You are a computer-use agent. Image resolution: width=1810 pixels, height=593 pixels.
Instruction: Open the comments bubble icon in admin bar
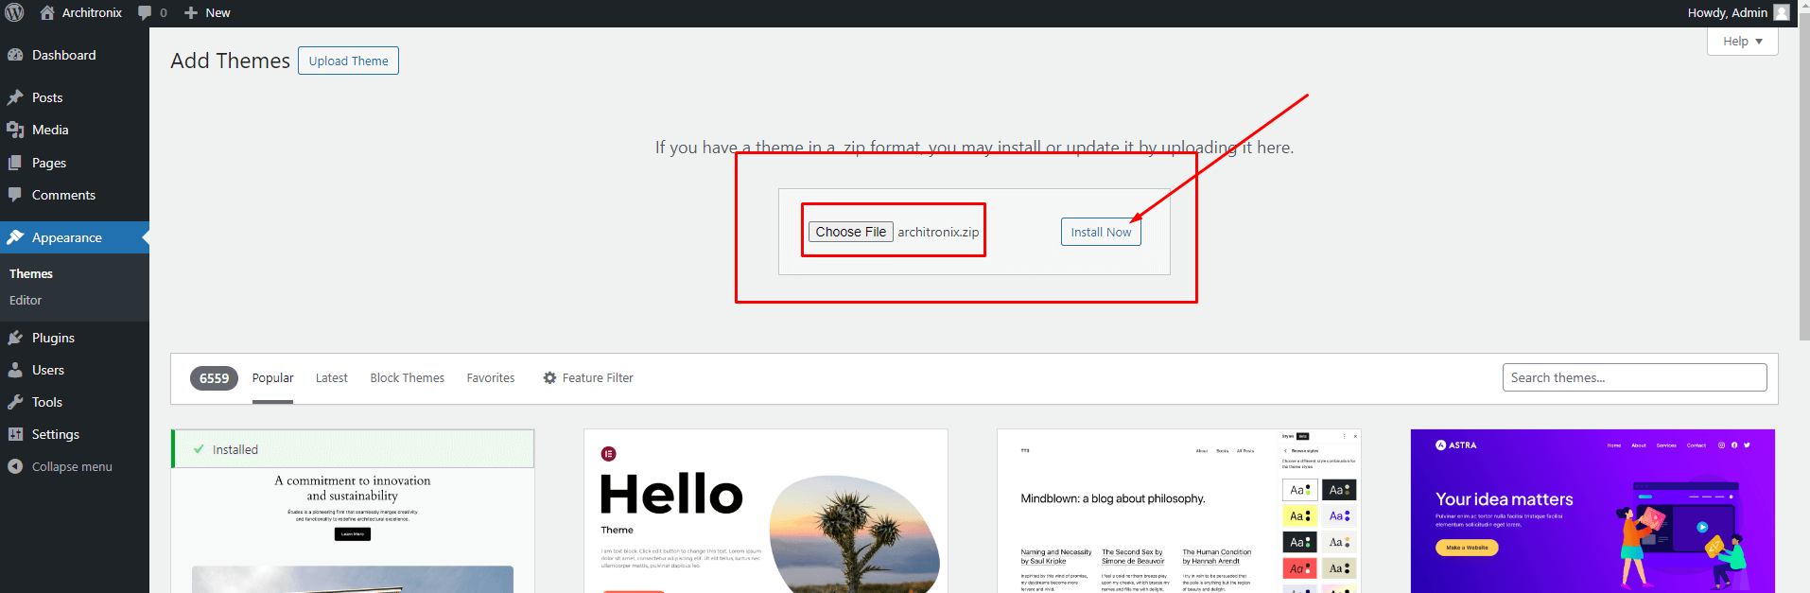click(145, 12)
